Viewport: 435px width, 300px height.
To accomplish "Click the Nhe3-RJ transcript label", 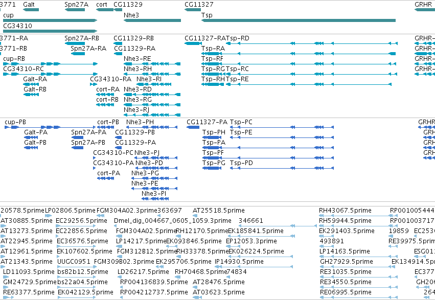I will 136,110.
